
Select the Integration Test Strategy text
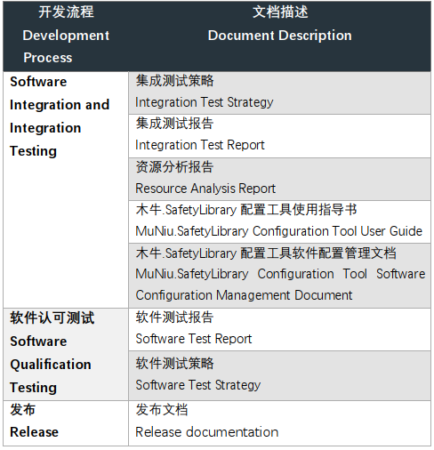(204, 102)
